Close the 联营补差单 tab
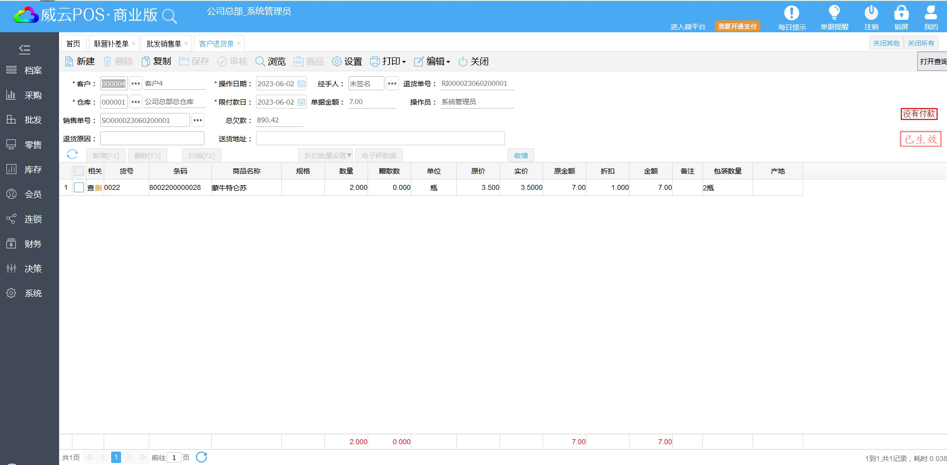 [x=133, y=44]
